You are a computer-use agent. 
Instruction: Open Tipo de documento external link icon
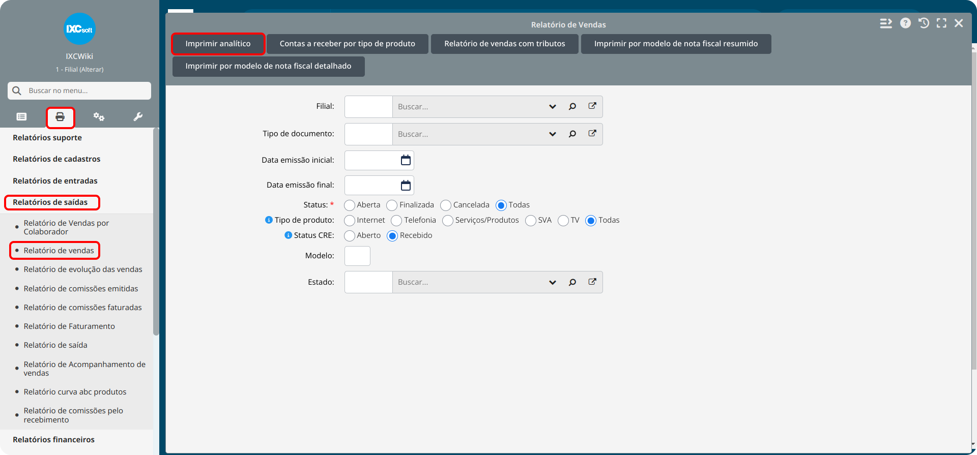click(x=592, y=134)
